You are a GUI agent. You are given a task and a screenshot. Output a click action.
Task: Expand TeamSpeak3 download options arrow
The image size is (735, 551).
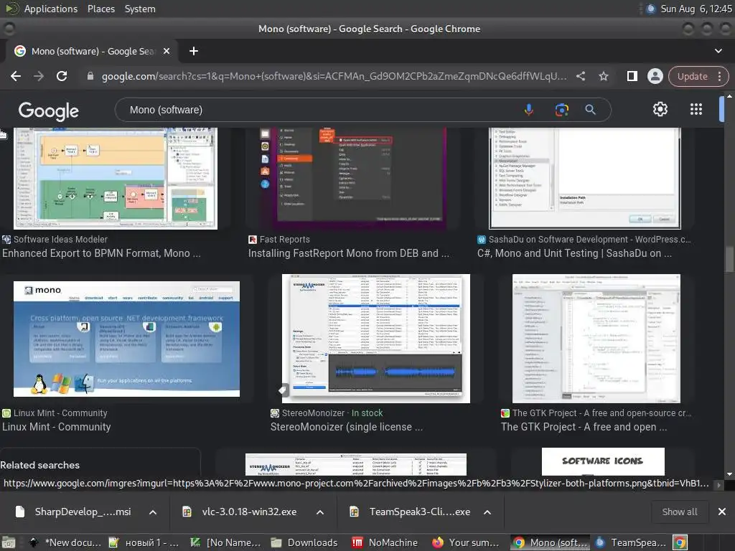(487, 512)
